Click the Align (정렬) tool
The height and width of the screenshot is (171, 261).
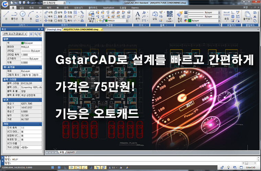click(68, 12)
